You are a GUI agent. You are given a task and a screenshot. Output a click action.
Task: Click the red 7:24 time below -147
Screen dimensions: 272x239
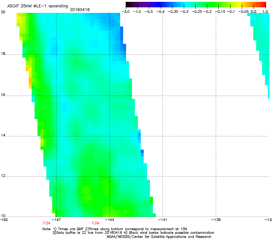click(46, 223)
